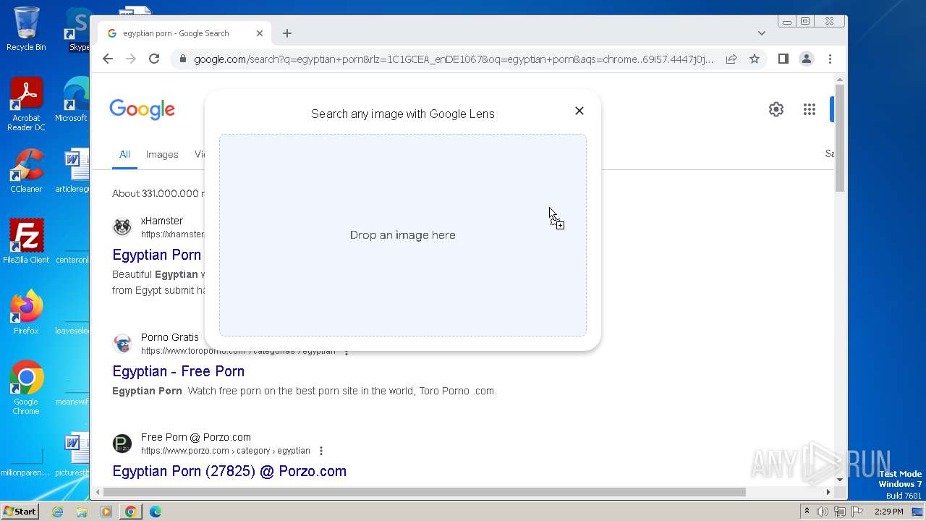Close the Google Search tab
The width and height of the screenshot is (926, 521).
click(x=260, y=33)
